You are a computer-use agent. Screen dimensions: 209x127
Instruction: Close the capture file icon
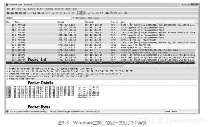point(39,13)
